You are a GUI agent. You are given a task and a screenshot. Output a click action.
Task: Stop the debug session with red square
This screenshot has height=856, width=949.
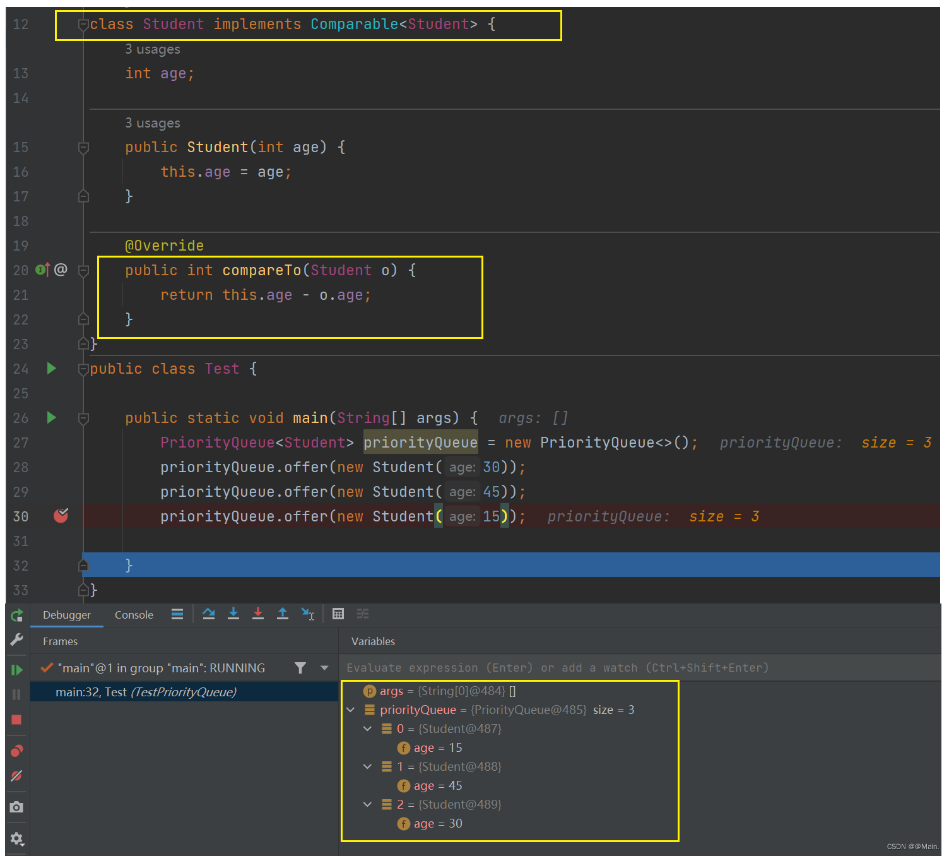17,720
